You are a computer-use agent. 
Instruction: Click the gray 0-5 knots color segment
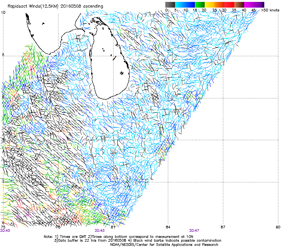click(x=170, y=5)
